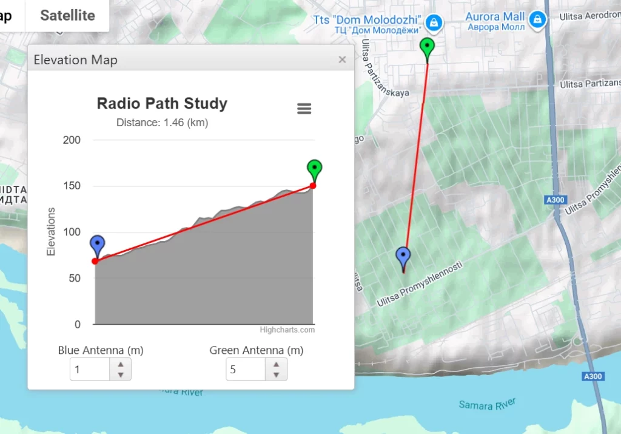Viewport: 621px width, 434px height.
Task: Increase the Blue Antenna height value
Action: point(121,364)
